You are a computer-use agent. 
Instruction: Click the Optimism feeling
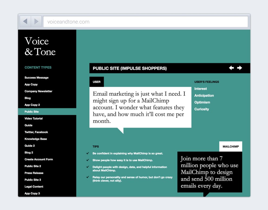(x=202, y=102)
